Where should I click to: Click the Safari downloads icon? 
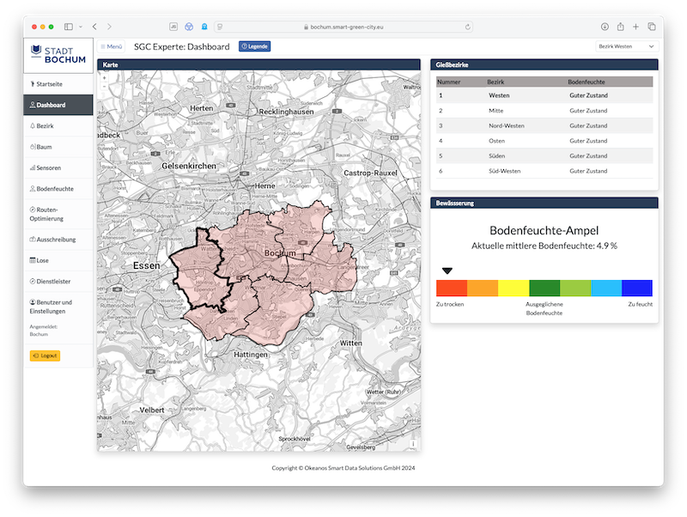605,27
